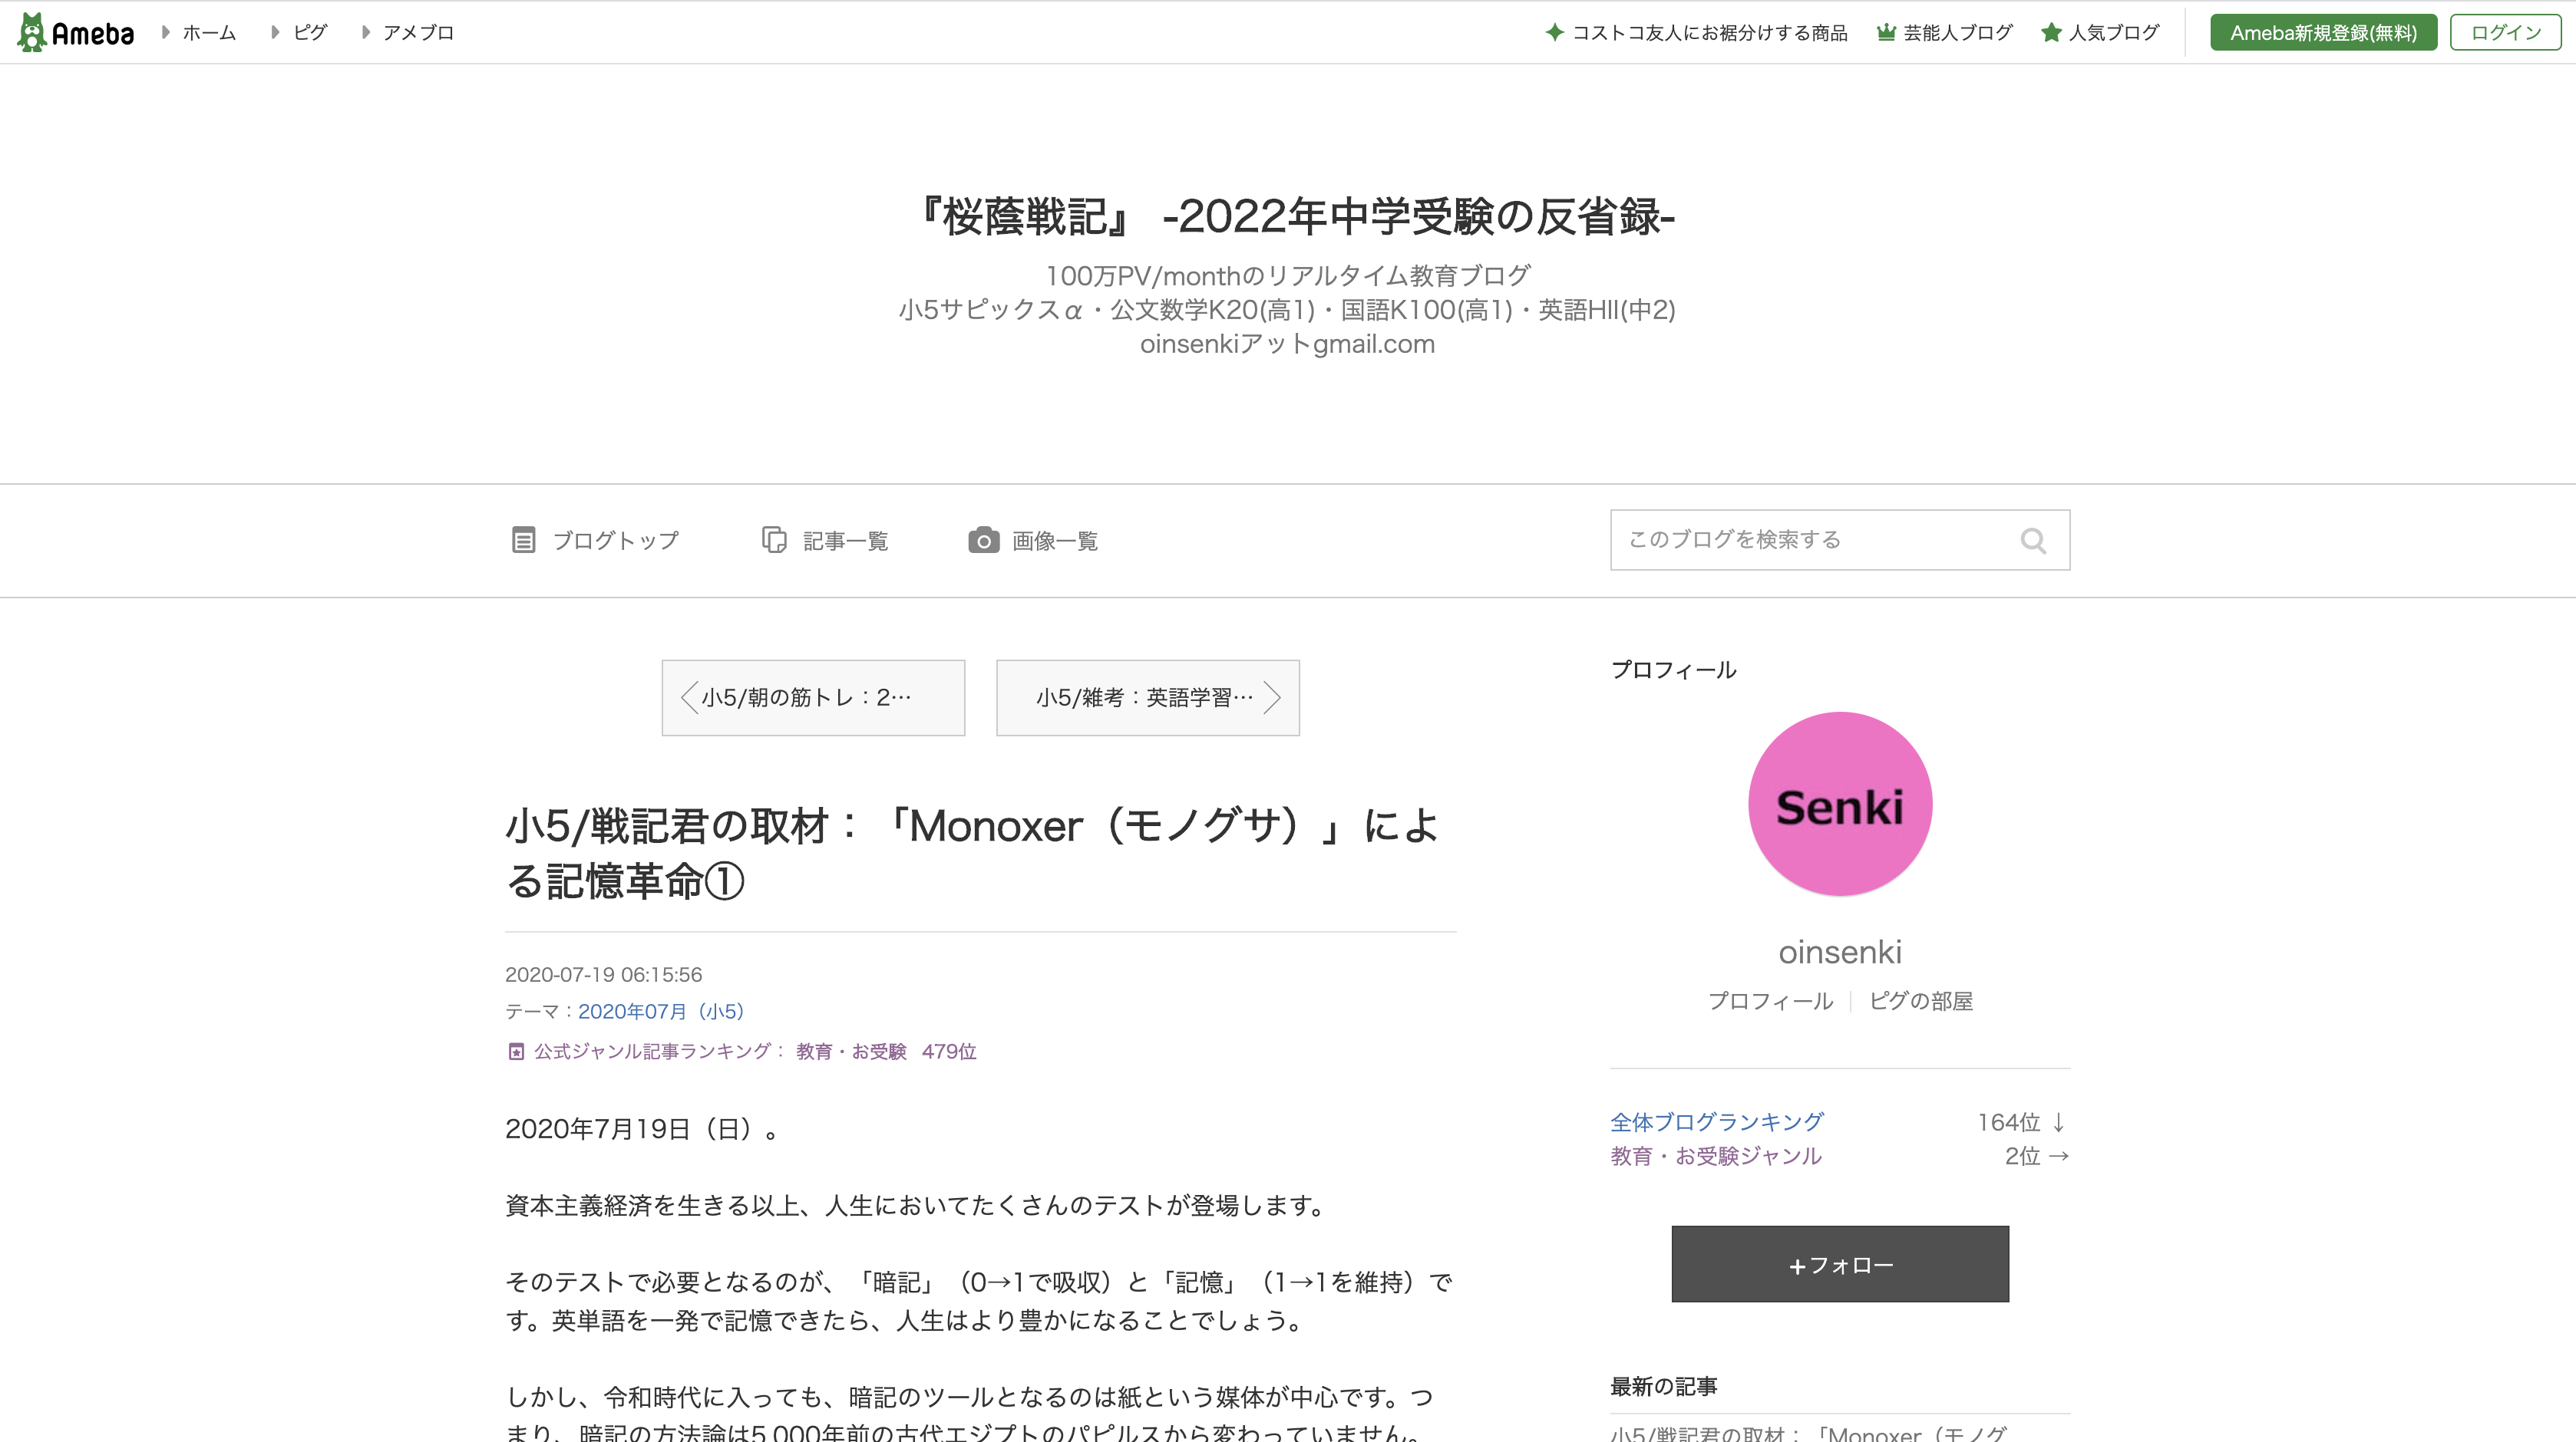Go to next post 小5/雑考：英語学習
The image size is (2576, 1442).
[x=1147, y=697]
